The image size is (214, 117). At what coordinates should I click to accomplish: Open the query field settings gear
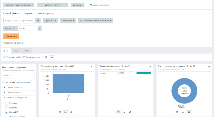coord(38,20)
